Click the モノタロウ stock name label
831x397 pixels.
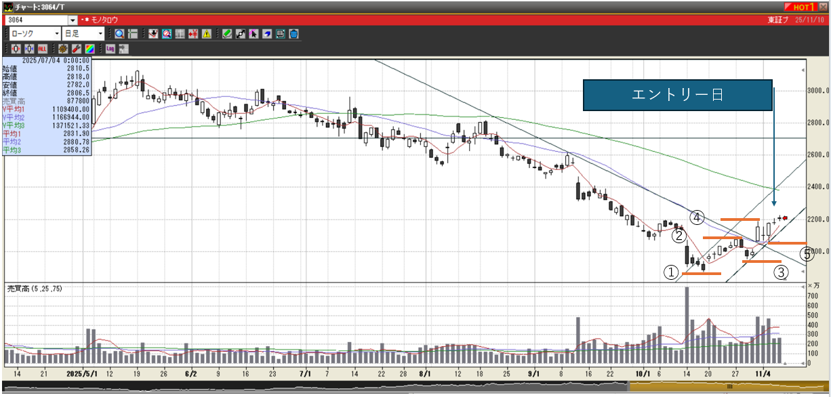coord(104,20)
